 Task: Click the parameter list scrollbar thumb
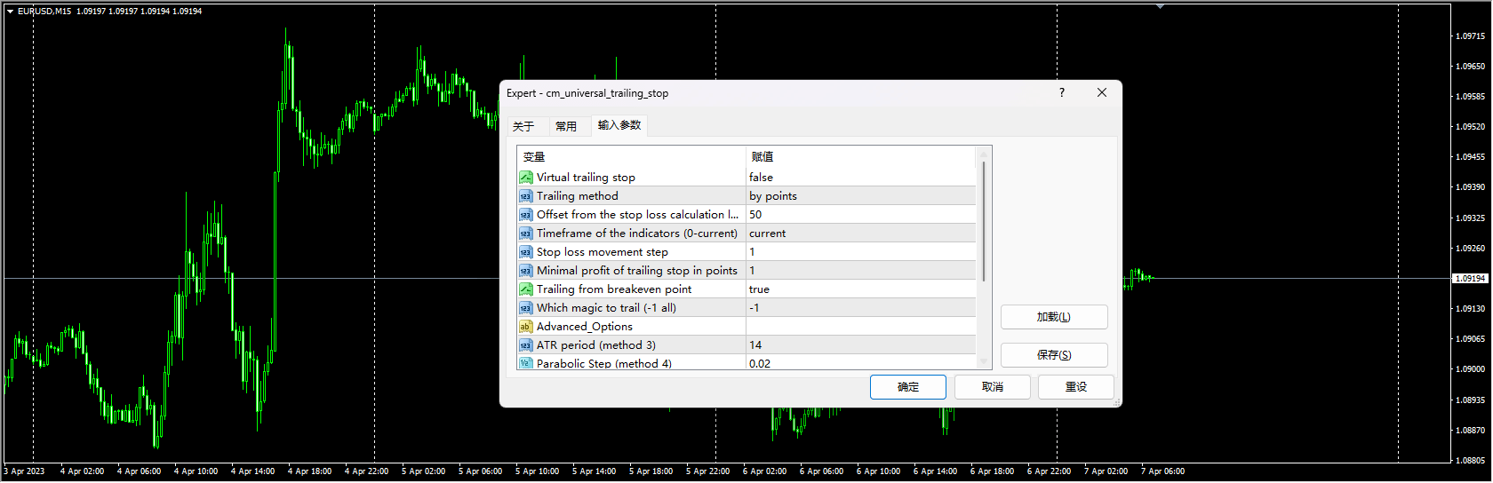[984, 221]
